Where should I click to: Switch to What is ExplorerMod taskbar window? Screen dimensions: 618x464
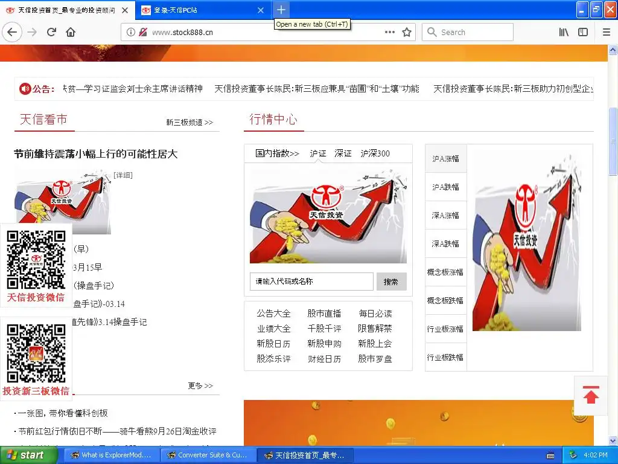111,456
